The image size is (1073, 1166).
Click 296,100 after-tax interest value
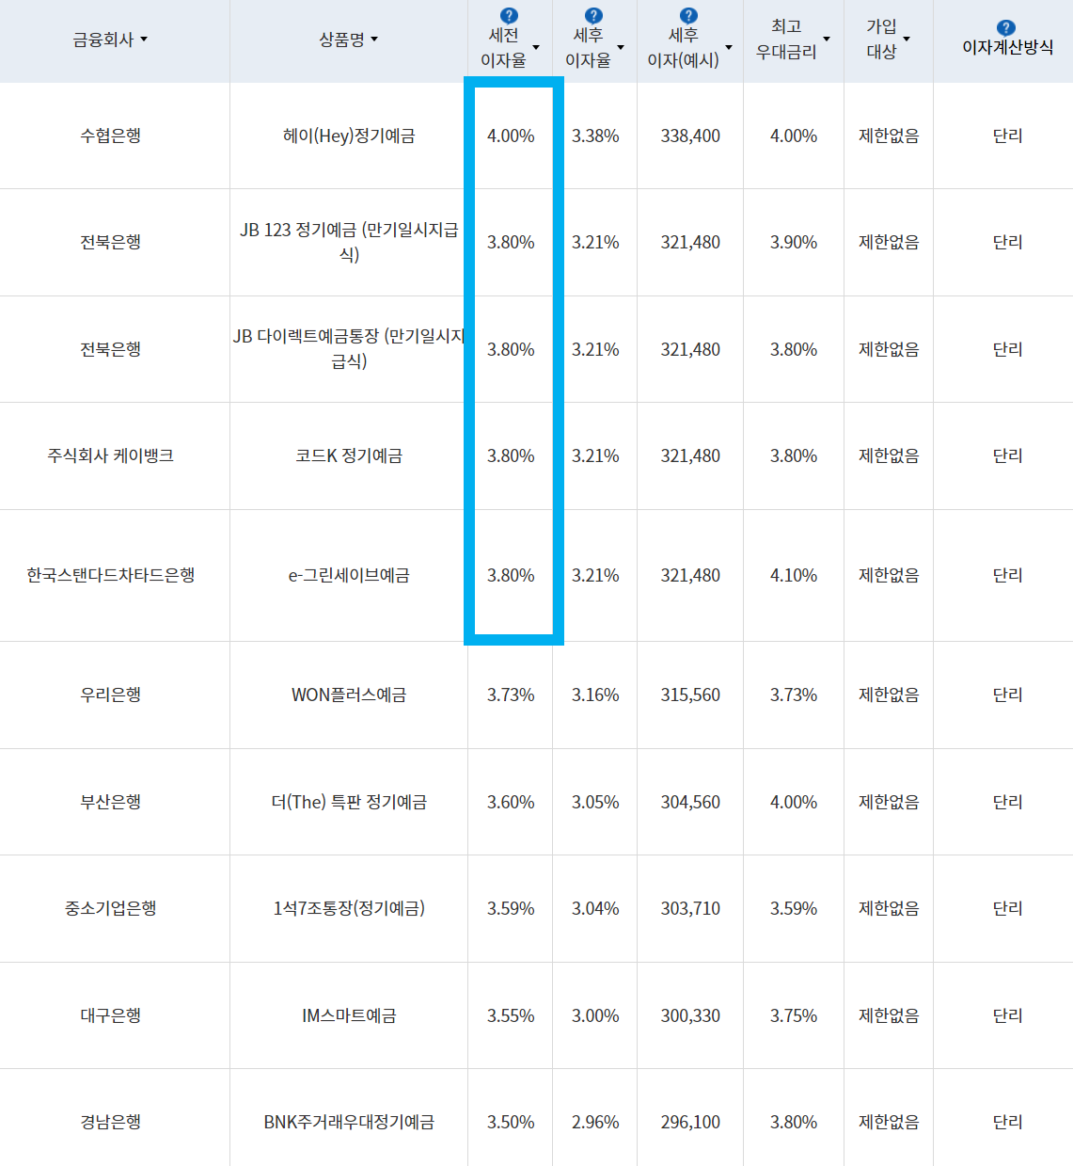[x=690, y=1122]
